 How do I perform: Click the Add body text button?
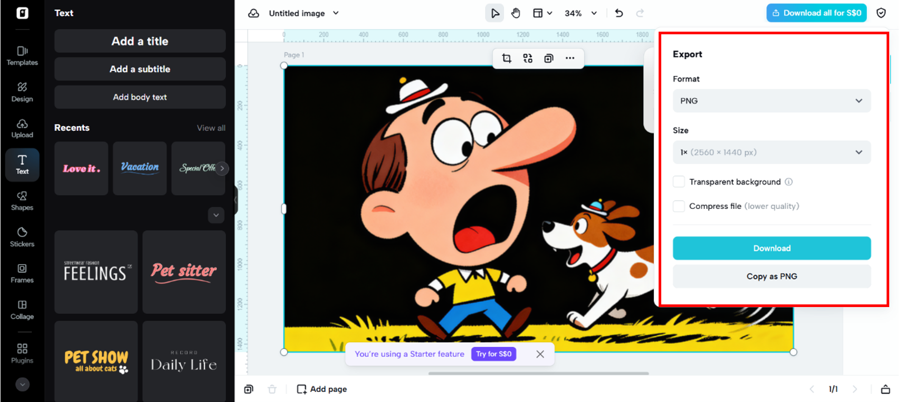pos(140,97)
